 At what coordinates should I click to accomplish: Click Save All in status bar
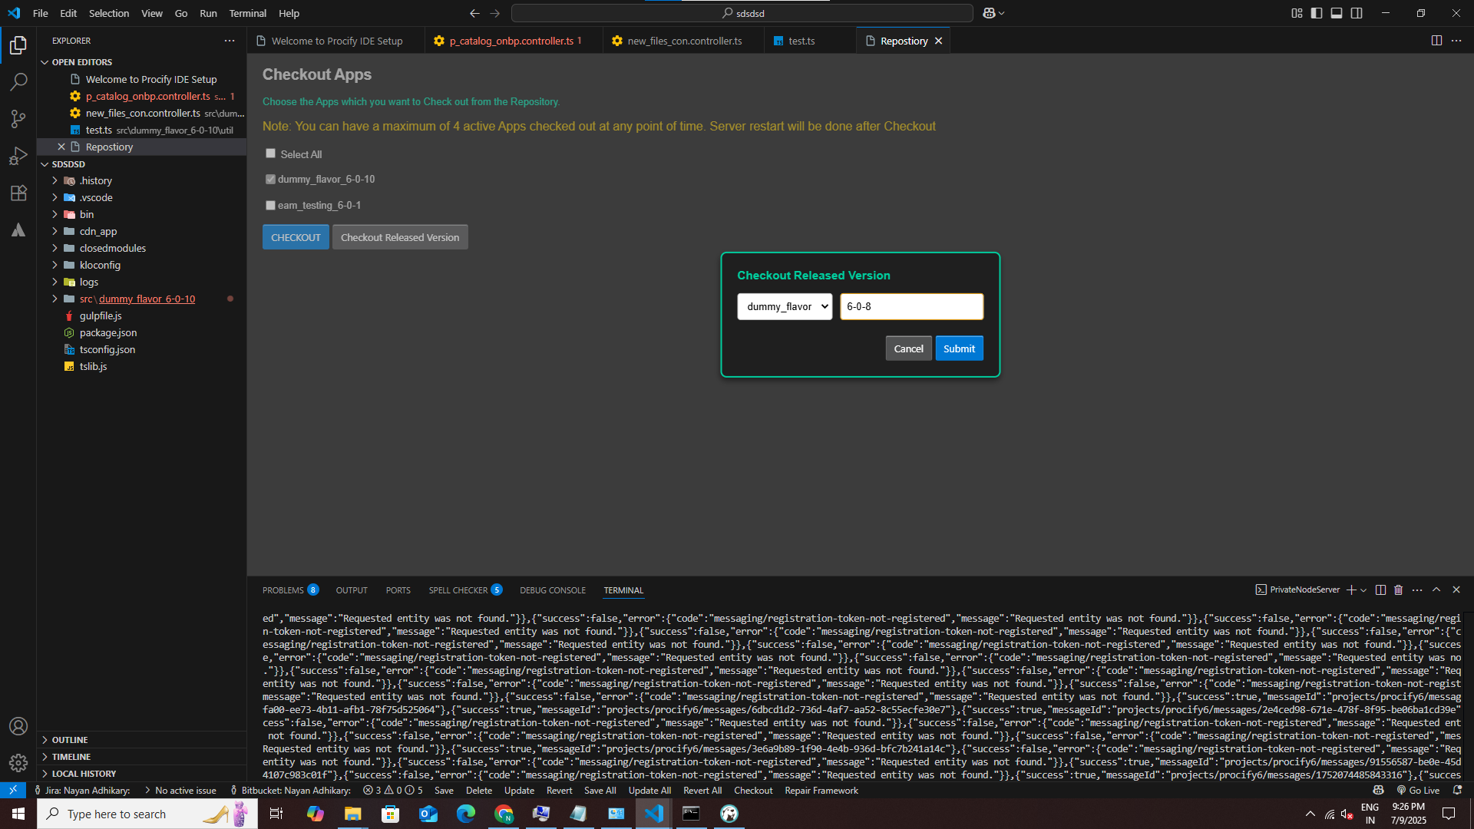(600, 790)
